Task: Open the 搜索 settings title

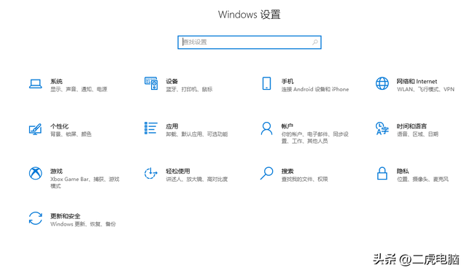Action: click(x=287, y=172)
